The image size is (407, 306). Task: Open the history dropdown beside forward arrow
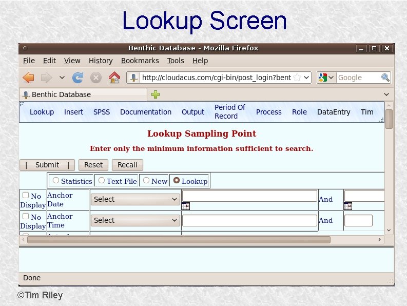(x=62, y=78)
